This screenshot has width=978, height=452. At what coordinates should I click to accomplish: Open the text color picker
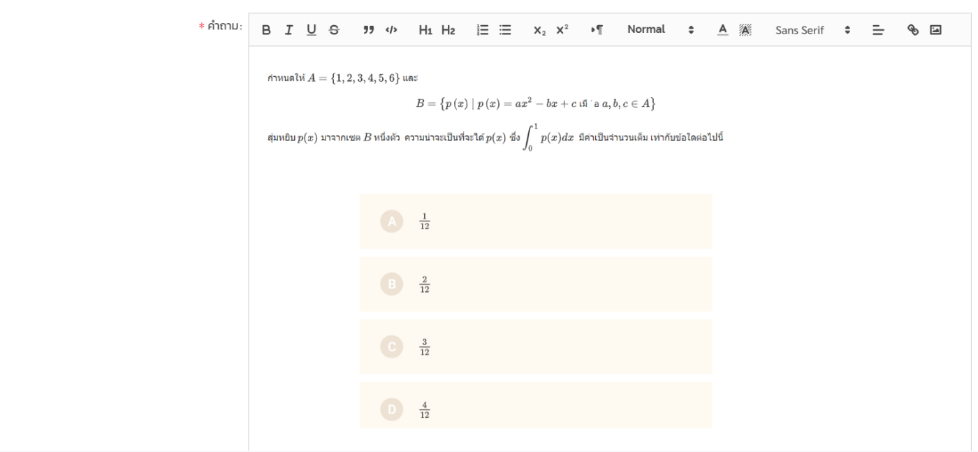pos(723,30)
